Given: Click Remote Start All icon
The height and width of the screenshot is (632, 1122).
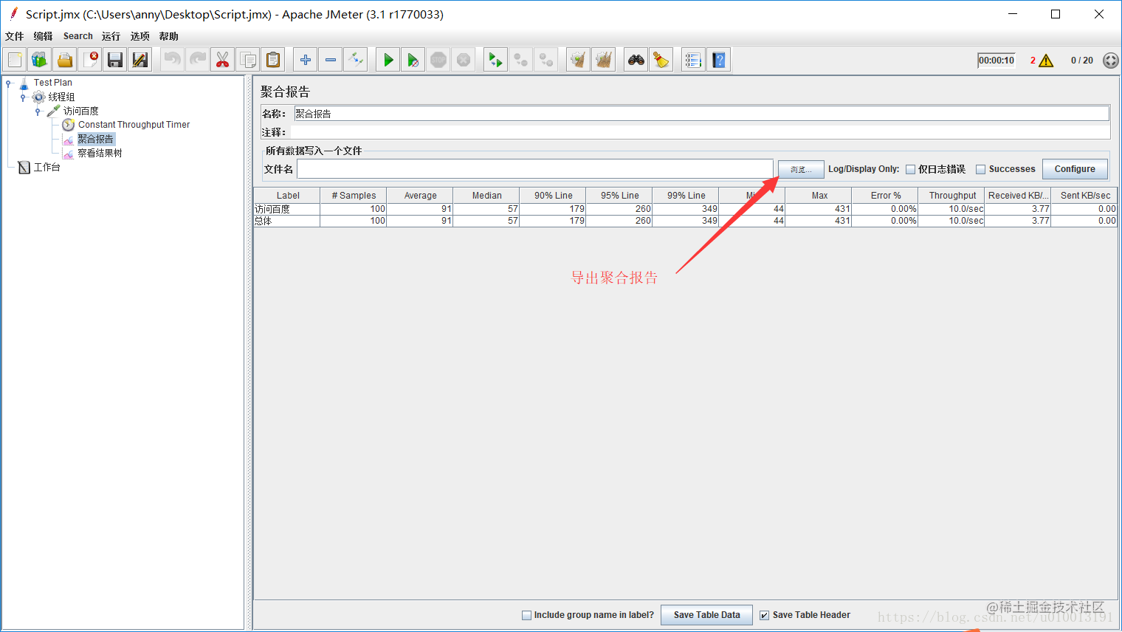Looking at the screenshot, I should (496, 60).
